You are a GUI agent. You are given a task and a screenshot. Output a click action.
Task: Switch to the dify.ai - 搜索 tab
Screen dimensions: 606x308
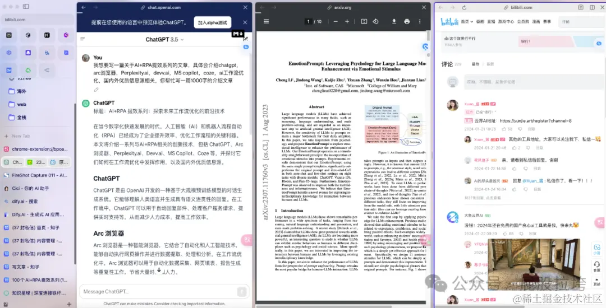tap(37, 202)
